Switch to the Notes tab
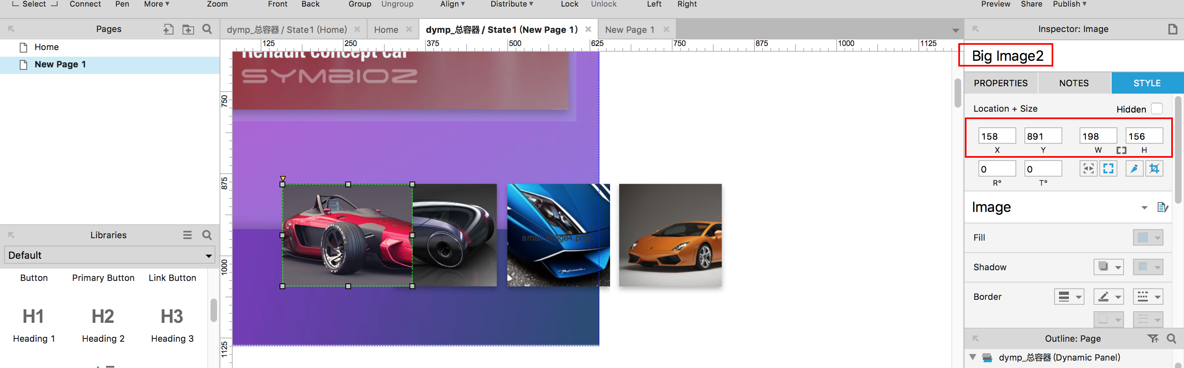Screen dimensions: 1184x368 pos(1074,83)
